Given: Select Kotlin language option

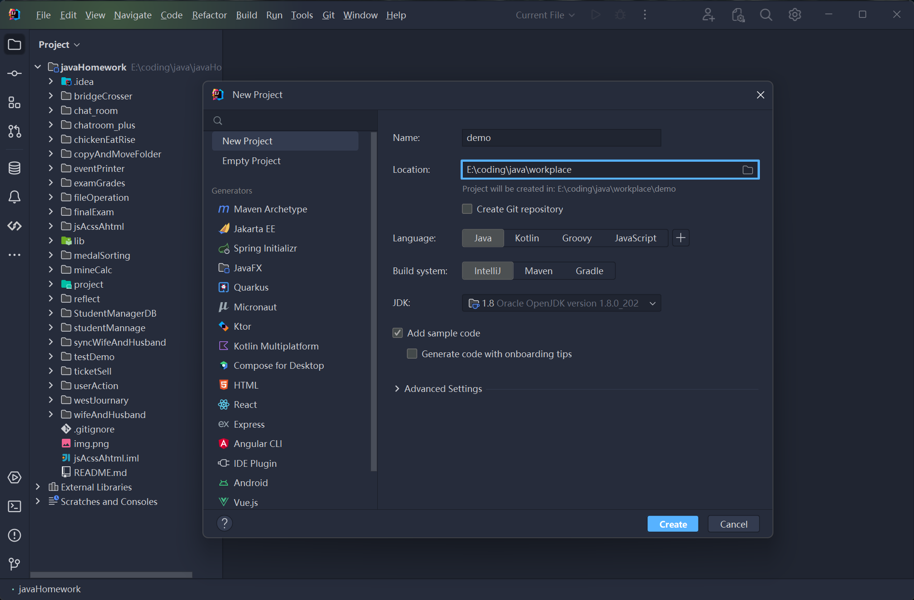Looking at the screenshot, I should tap(527, 238).
